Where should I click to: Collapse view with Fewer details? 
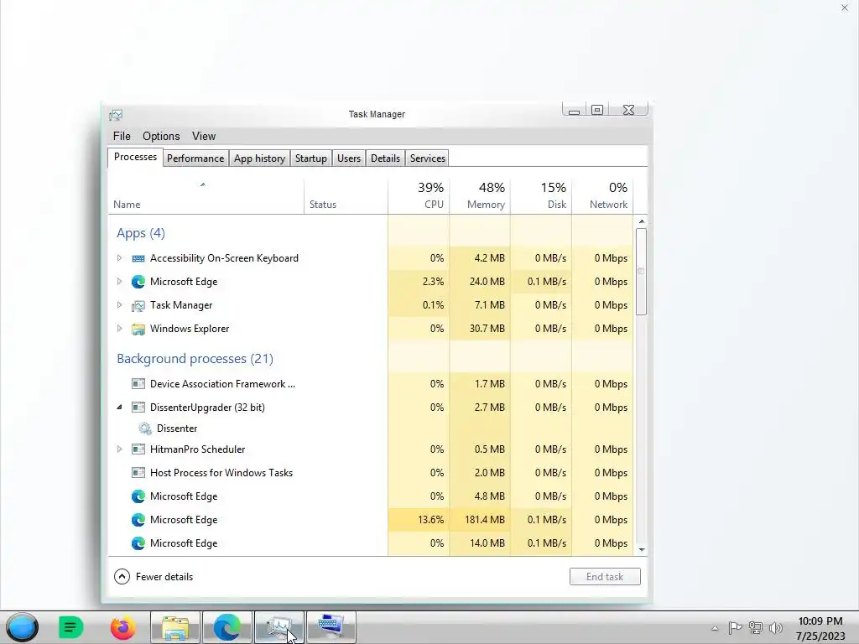click(x=154, y=577)
